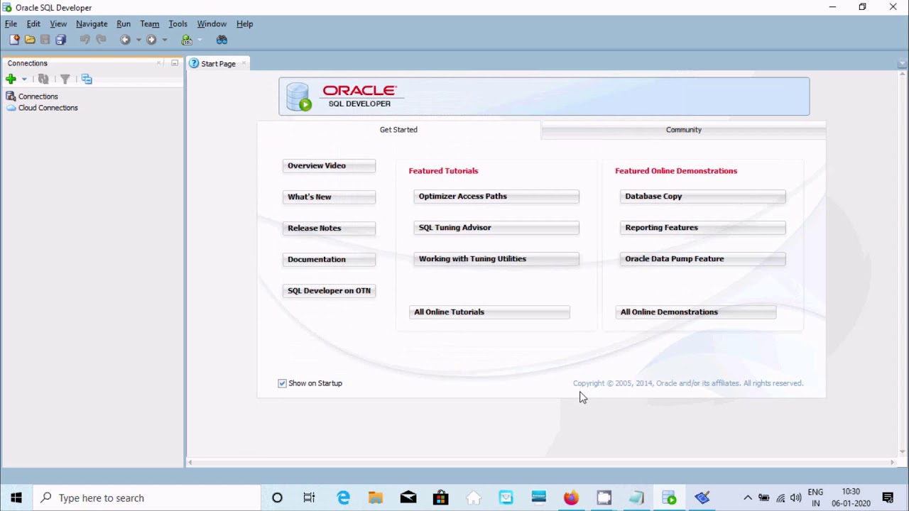Click the Cortana circle on the taskbar
This screenshot has height=511, width=909.
(x=277, y=498)
